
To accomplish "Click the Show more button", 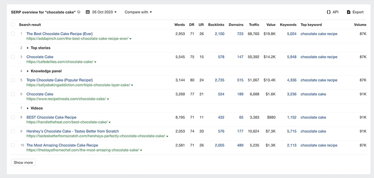I will click(23, 163).
